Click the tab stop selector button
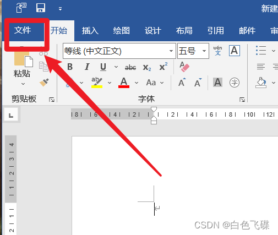The image size is (278, 235). point(11,115)
